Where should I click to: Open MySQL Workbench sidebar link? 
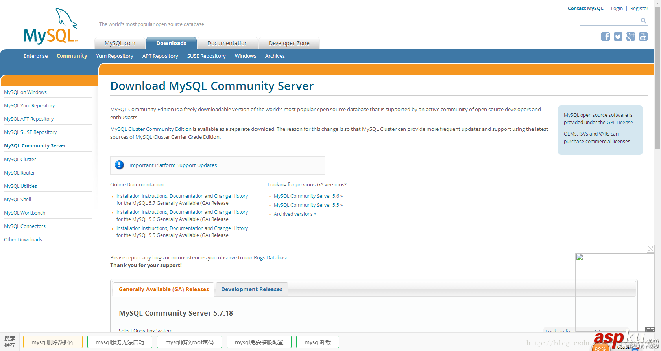pos(24,213)
